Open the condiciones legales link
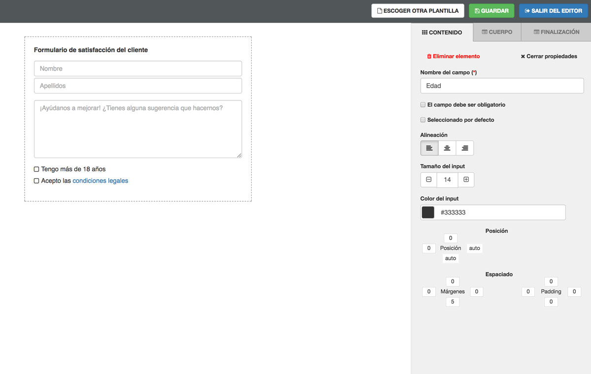Image resolution: width=591 pixels, height=374 pixels. tap(100, 181)
